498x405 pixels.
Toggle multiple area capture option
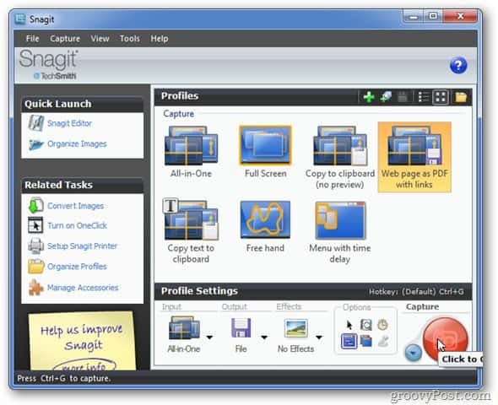tap(366, 342)
